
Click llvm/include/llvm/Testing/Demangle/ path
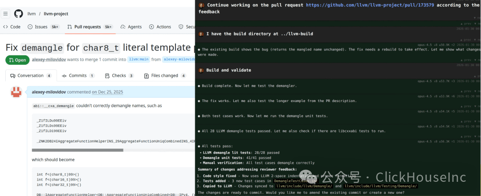tap(381, 186)
